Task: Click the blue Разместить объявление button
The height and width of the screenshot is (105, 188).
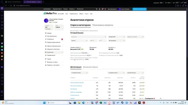Action: (140, 9)
